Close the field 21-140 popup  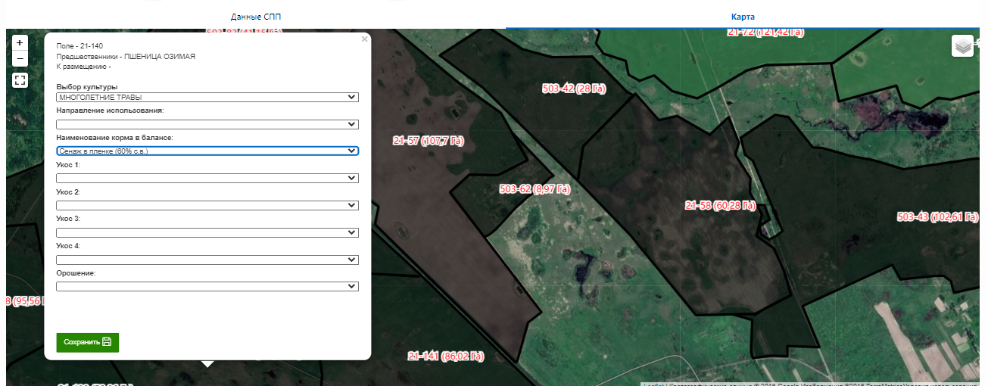(x=364, y=39)
